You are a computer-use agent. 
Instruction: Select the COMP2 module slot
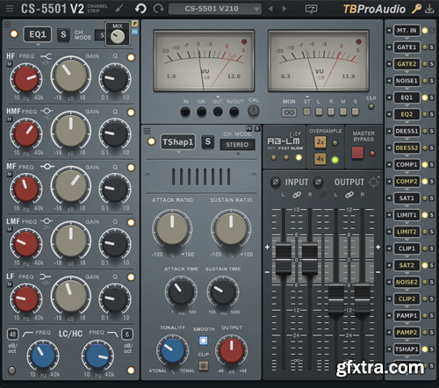coord(407,182)
